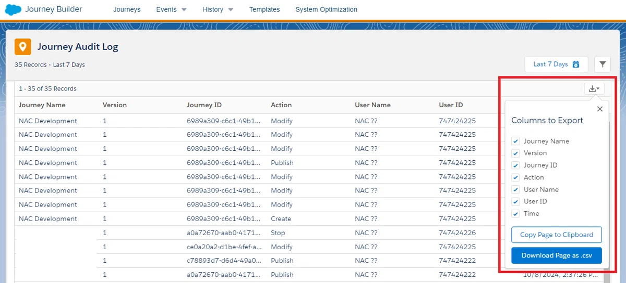Click journey ID ce0a20a2-d1be-4fef-a cell

pyautogui.click(x=224, y=247)
